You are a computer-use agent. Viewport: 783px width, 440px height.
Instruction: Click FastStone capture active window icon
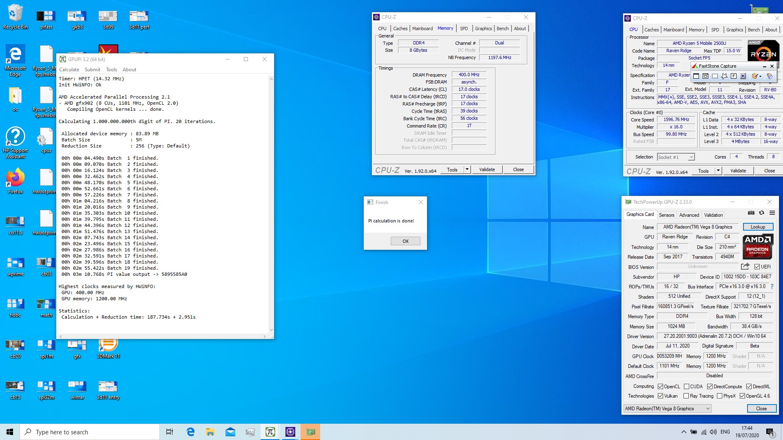[696, 76]
